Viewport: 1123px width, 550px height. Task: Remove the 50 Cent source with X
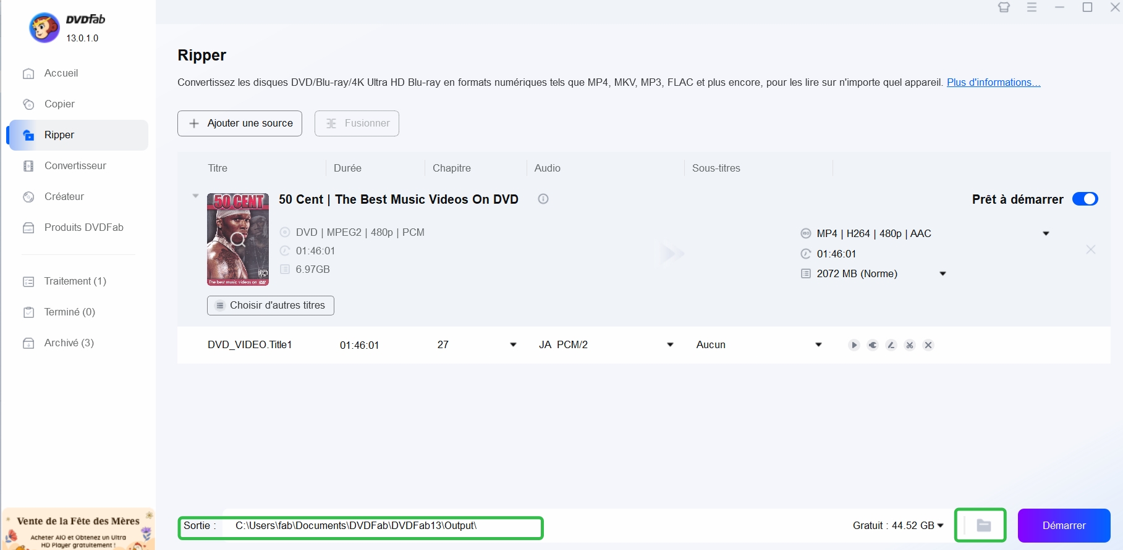1091,249
